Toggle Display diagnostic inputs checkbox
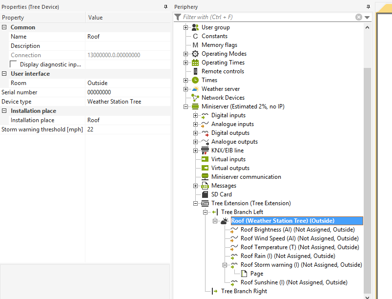Screen dimensions: 392x299 click(13, 64)
